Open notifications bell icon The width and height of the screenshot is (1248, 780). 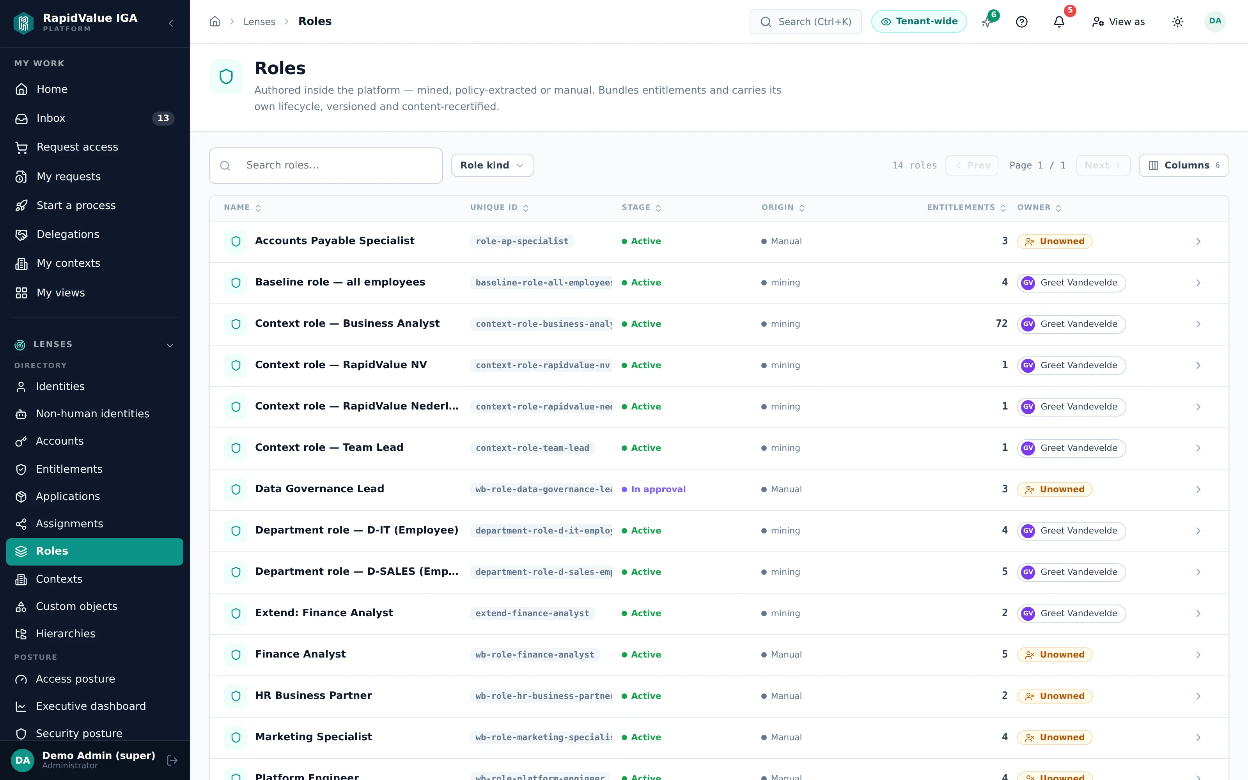pyautogui.click(x=1059, y=22)
